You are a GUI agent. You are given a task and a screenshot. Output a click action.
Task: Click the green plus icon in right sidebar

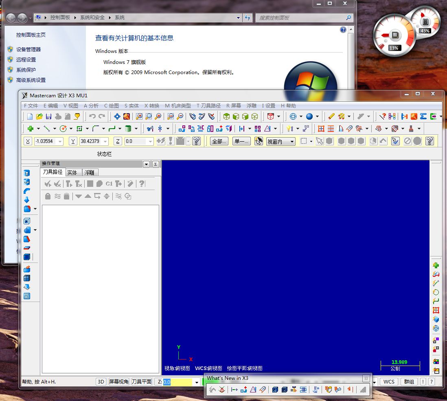pos(436,265)
